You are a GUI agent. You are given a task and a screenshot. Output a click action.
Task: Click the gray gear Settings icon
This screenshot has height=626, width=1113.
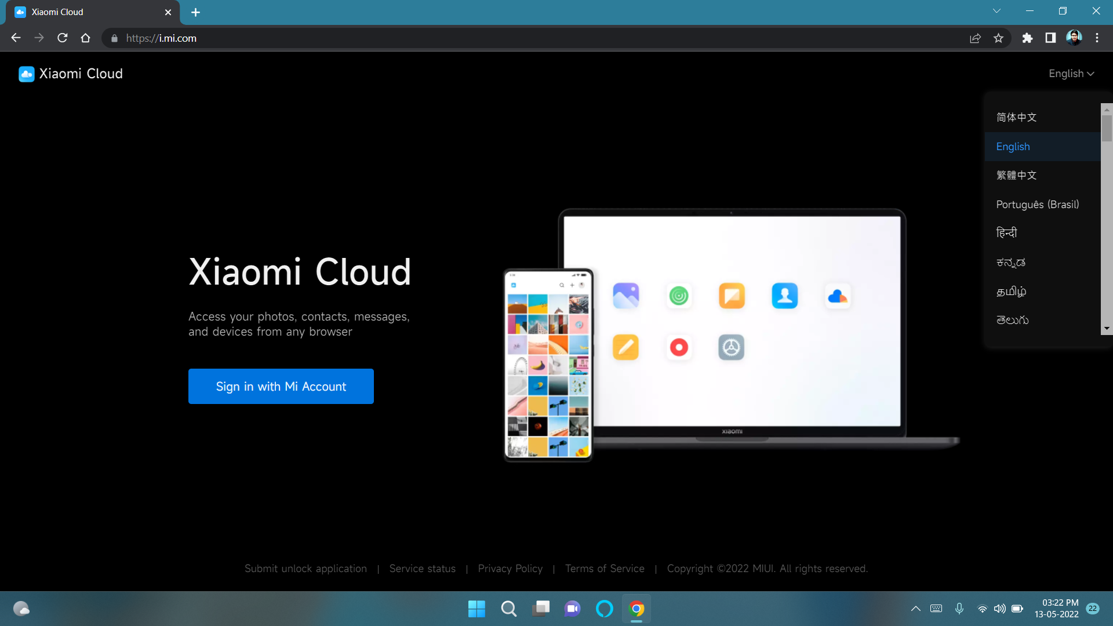point(731,347)
